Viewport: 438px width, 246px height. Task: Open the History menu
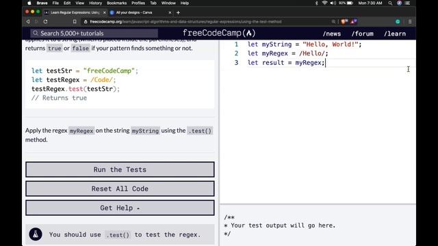tap(96, 3)
